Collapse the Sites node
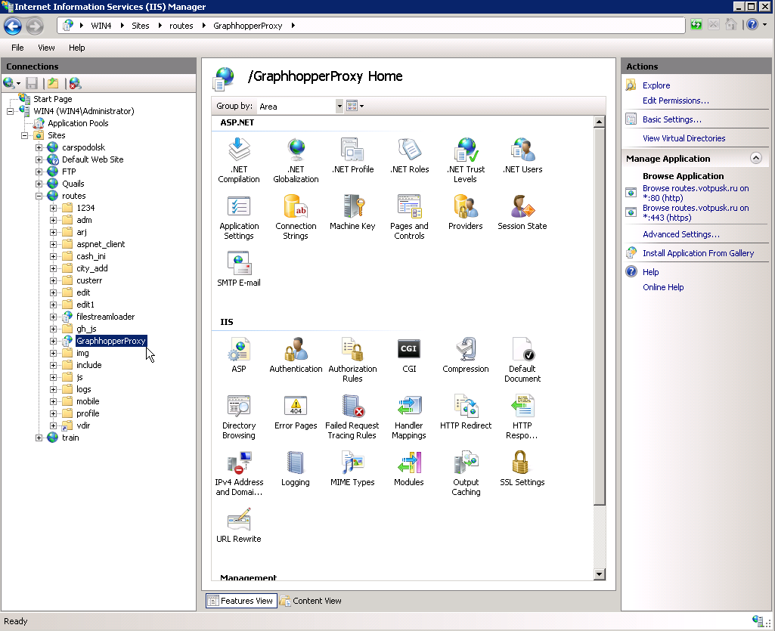The image size is (775, 631). click(24, 135)
